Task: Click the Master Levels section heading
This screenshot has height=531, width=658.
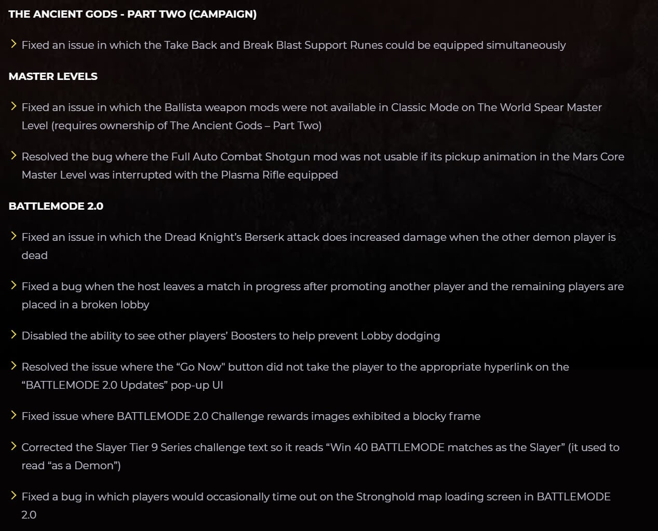Action: (x=53, y=76)
